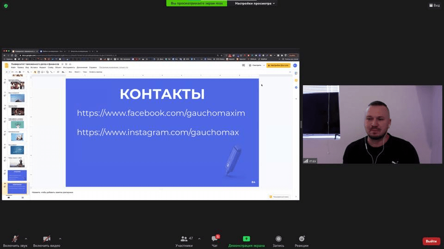Viewport: 444px width, 249px height.
Task: Open the Формат menu in Google Slides
Action: 43,67
